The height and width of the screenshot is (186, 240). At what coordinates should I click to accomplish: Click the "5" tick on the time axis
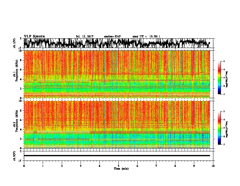pos(118,166)
